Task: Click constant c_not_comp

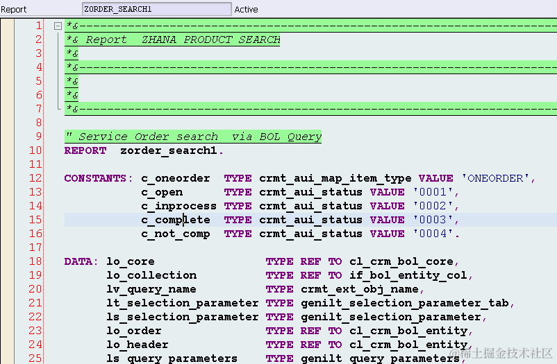Action: click(x=176, y=234)
